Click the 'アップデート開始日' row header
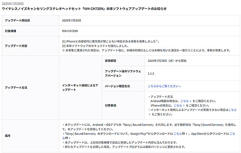241x153 pixels. (x=30, y=21)
